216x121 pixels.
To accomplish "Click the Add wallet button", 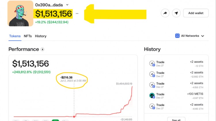I will [196, 13].
